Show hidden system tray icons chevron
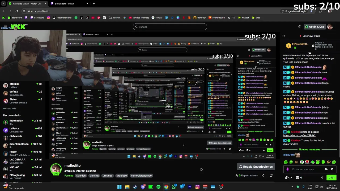 coord(292,187)
